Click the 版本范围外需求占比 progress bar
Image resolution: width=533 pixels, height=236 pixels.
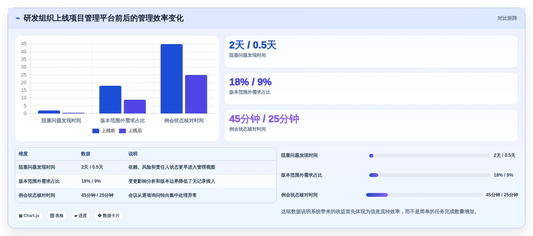click(x=430, y=175)
